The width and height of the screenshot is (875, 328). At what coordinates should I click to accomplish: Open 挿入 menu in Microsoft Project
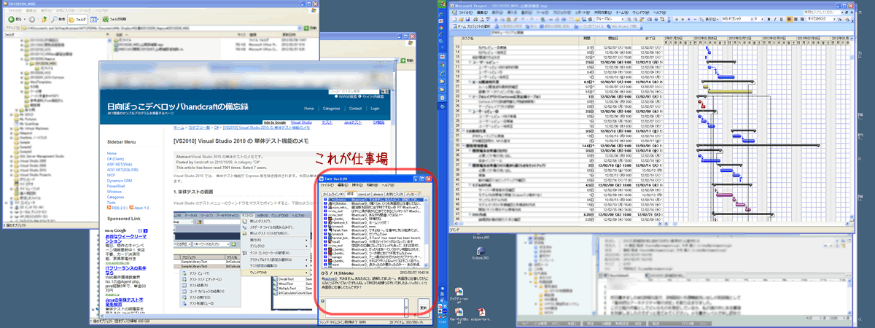pos(512,12)
